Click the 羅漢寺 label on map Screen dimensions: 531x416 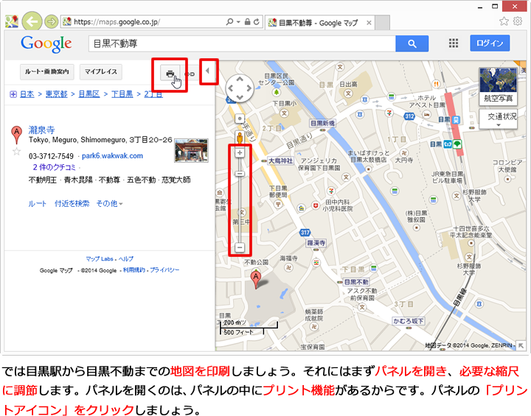[x=316, y=243]
